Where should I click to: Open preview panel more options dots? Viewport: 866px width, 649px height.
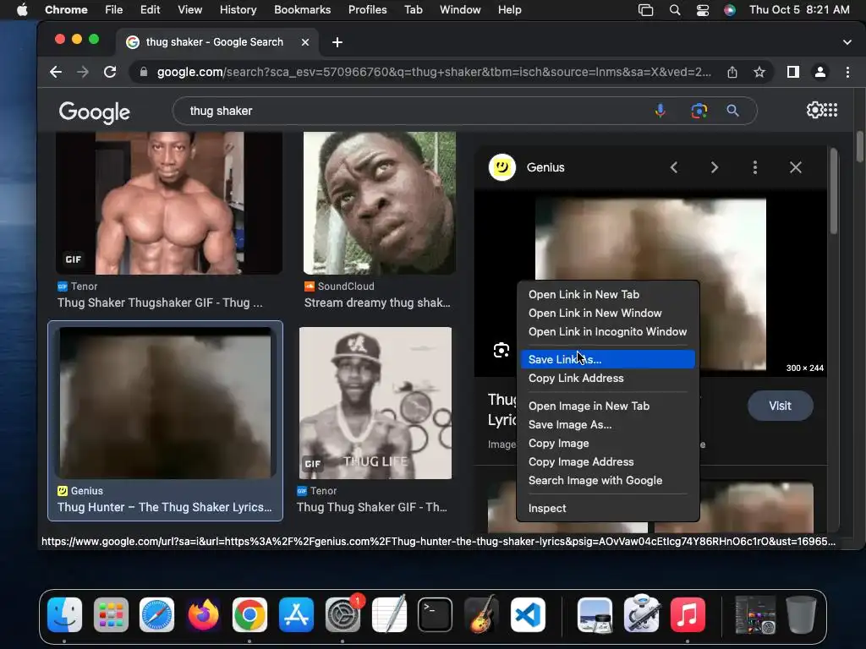click(x=755, y=167)
